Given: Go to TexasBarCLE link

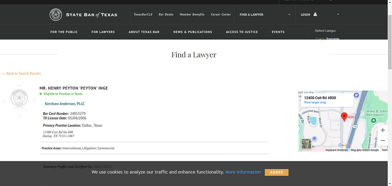Looking at the screenshot, I should tap(143, 14).
